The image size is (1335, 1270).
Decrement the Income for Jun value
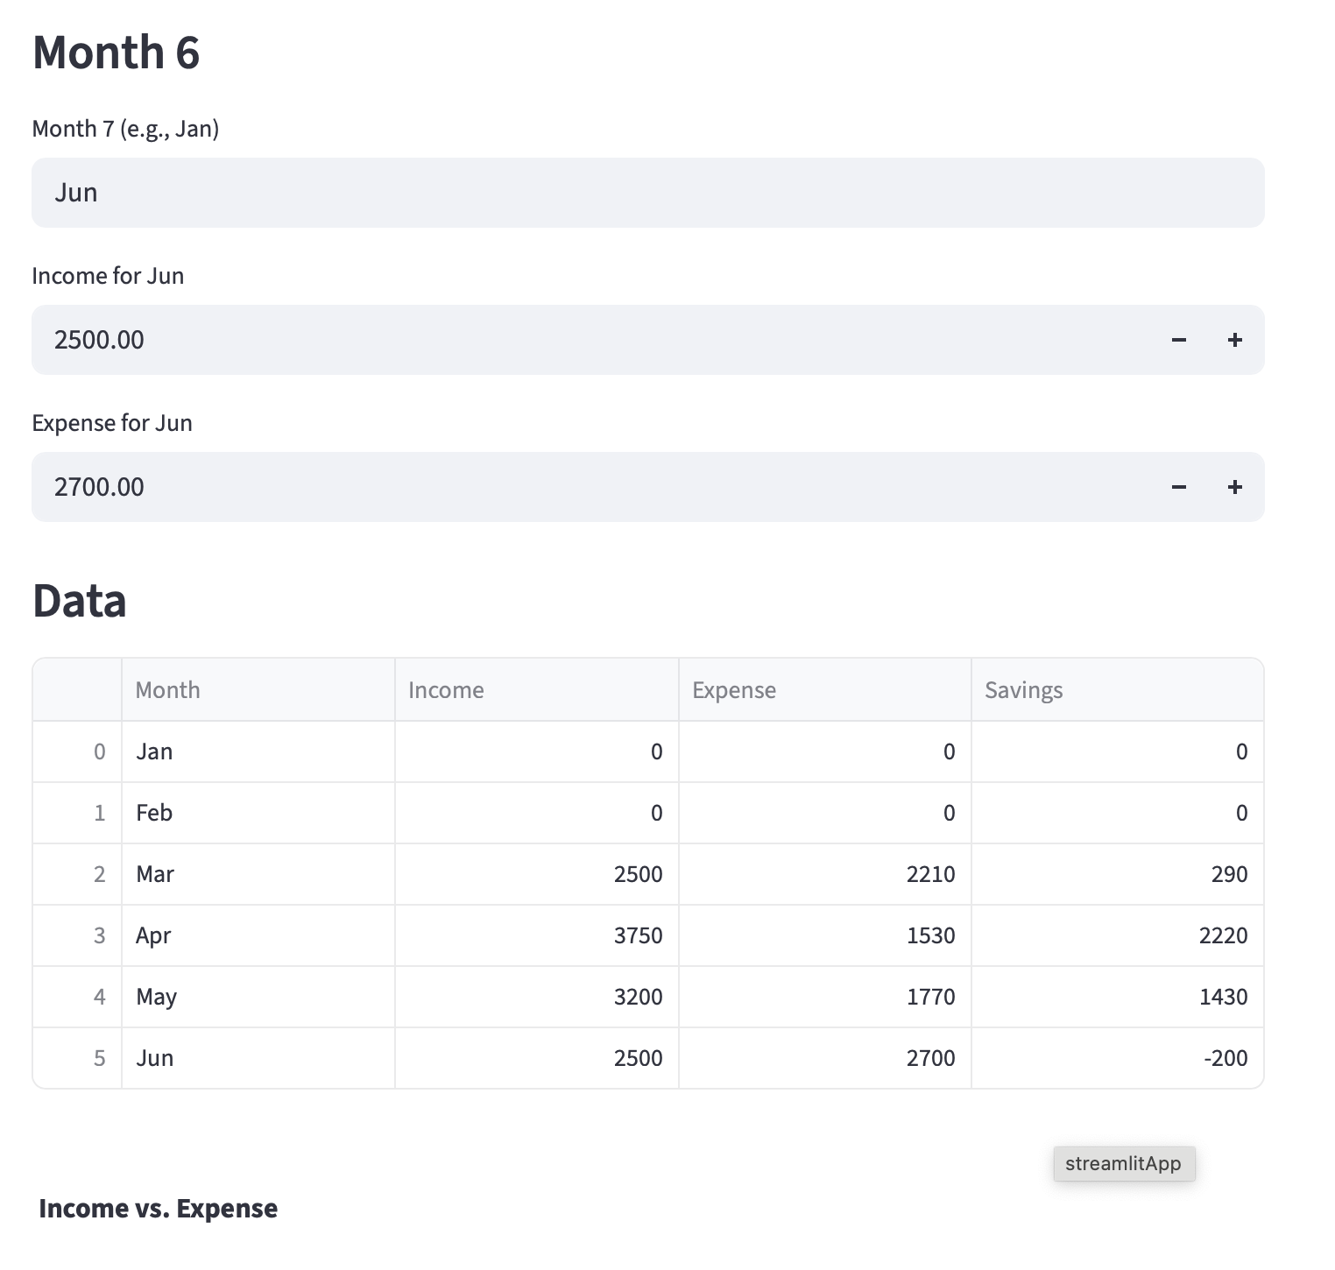[x=1178, y=340]
